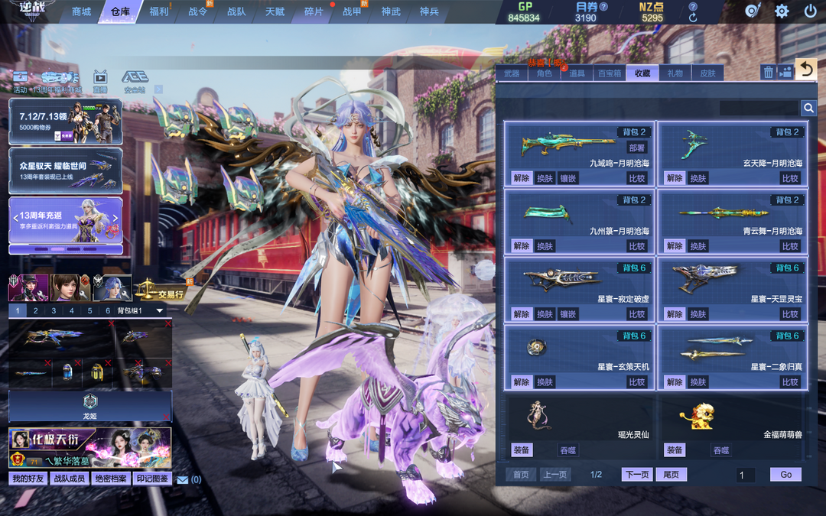Open the settings gear in the top bar
The width and height of the screenshot is (826, 516).
click(x=782, y=11)
